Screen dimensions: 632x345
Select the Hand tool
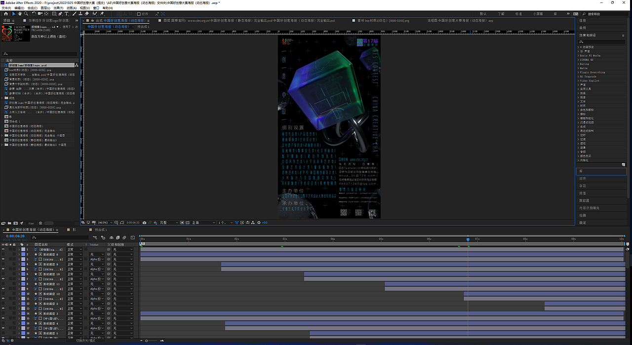tap(20, 14)
